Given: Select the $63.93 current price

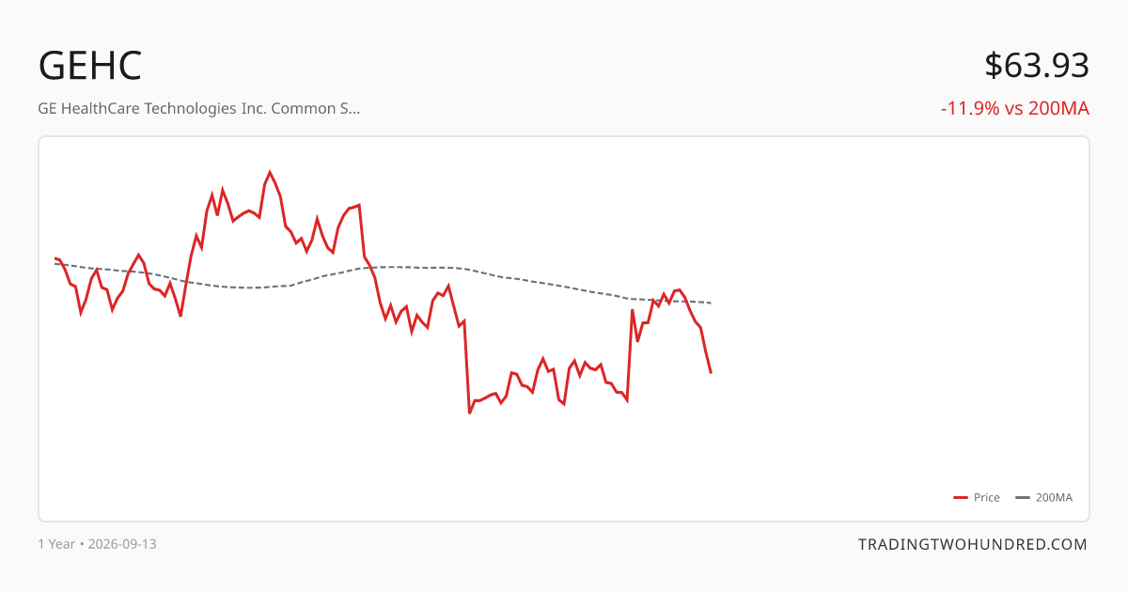Looking at the screenshot, I should [1037, 66].
